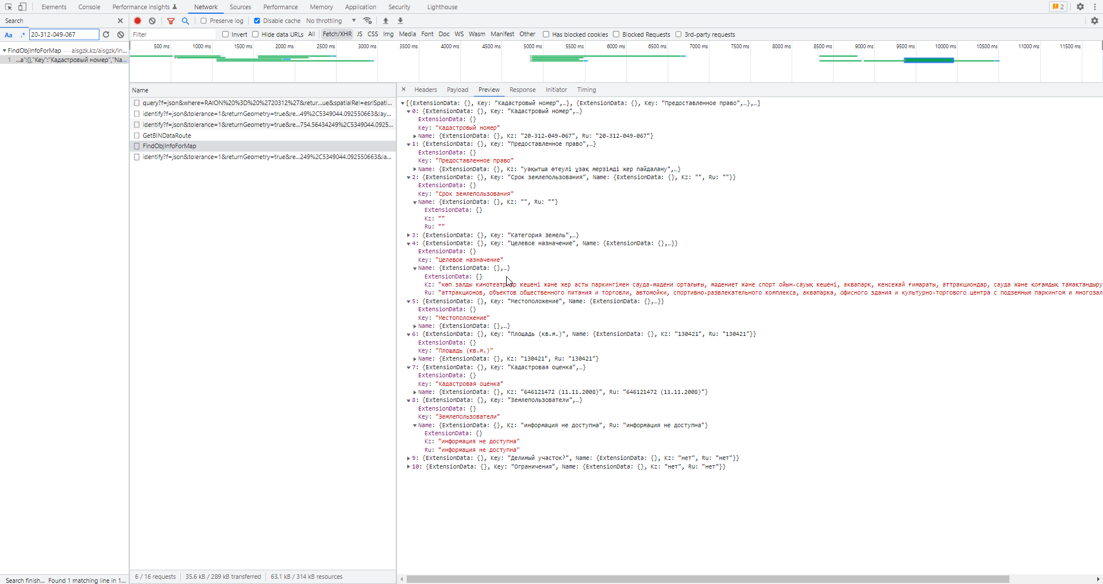1103x584 pixels.
Task: Select the GetBINDataRoute request
Action: pos(167,136)
